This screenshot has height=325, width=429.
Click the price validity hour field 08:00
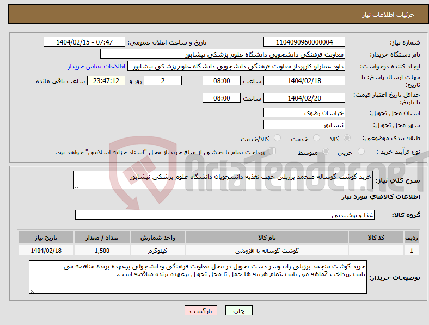pos(222,98)
